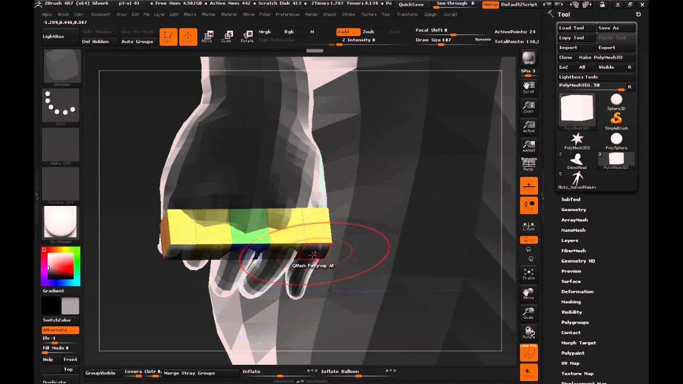Expand the Morph Target subpalette

coord(578,343)
